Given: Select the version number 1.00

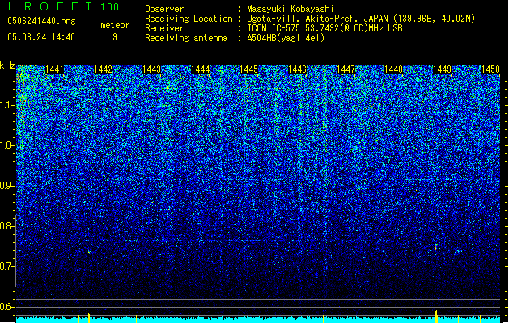Looking at the screenshot, I should 109,6.
